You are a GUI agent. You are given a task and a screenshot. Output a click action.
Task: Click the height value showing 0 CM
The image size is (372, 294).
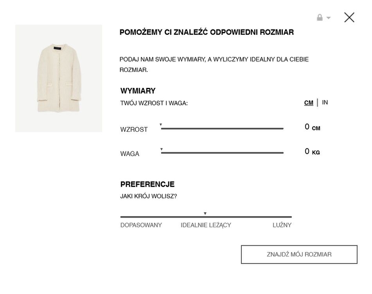click(313, 127)
